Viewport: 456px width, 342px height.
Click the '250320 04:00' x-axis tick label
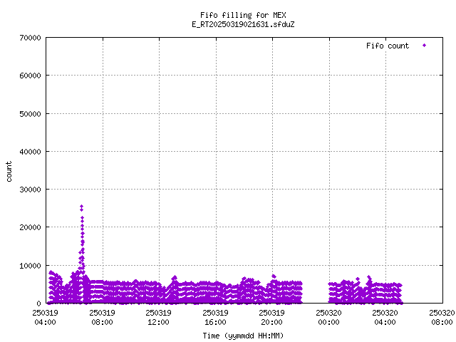[385, 318]
